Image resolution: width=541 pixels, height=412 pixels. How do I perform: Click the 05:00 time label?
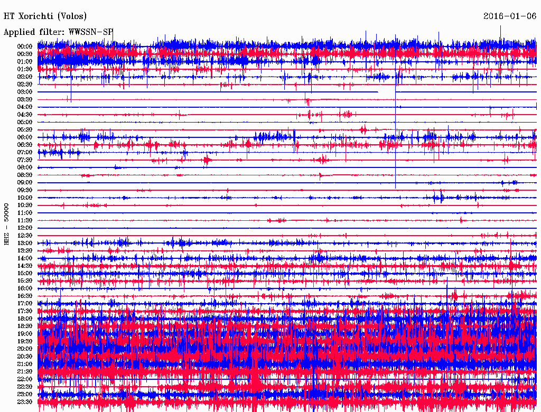coord(25,122)
